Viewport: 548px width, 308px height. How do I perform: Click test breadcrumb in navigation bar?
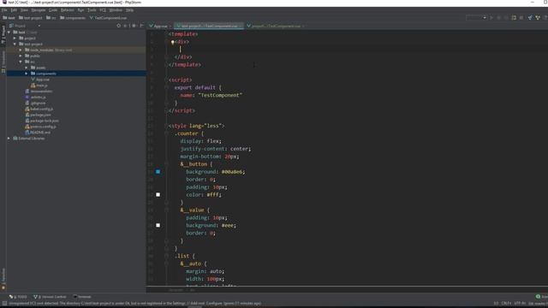[9, 18]
